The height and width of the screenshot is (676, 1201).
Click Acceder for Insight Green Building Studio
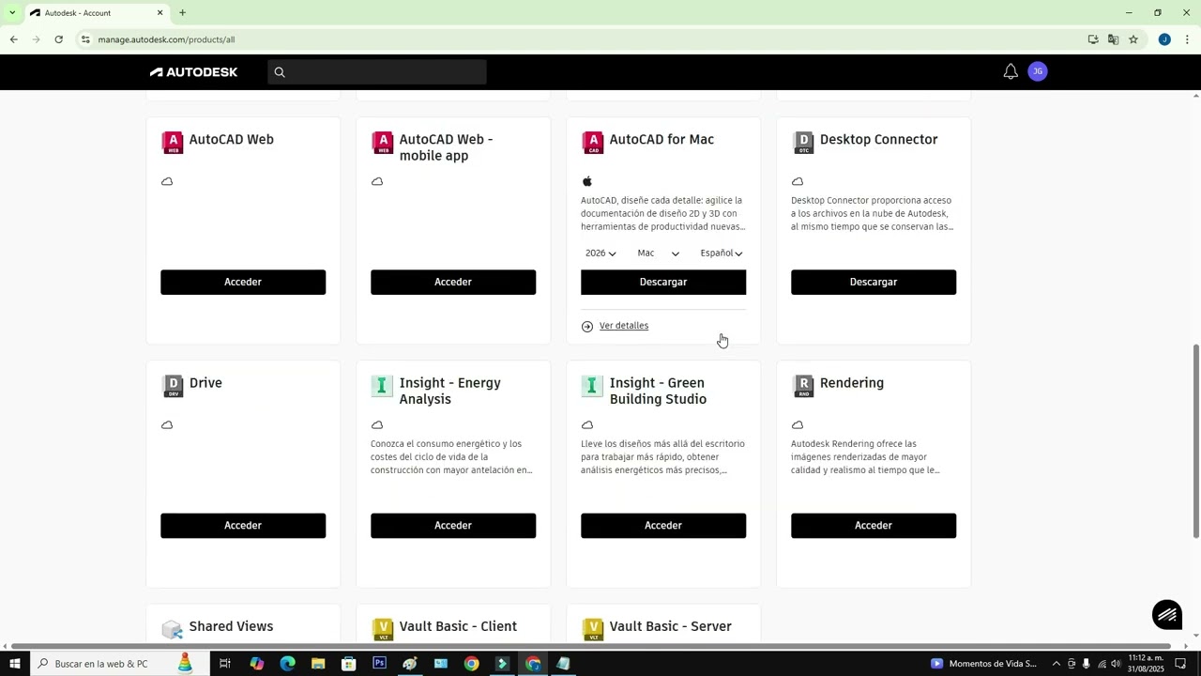(663, 526)
